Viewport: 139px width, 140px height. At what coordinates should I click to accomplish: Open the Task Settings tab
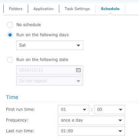point(77,9)
